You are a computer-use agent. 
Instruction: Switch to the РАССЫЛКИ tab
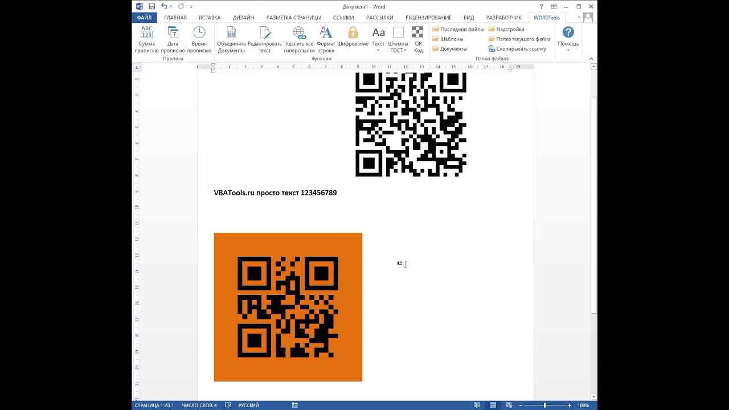[x=380, y=18]
